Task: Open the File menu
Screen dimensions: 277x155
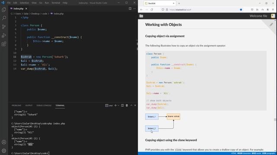Action: [x=9, y=3]
